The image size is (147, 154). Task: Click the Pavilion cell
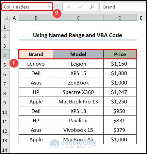(78, 120)
